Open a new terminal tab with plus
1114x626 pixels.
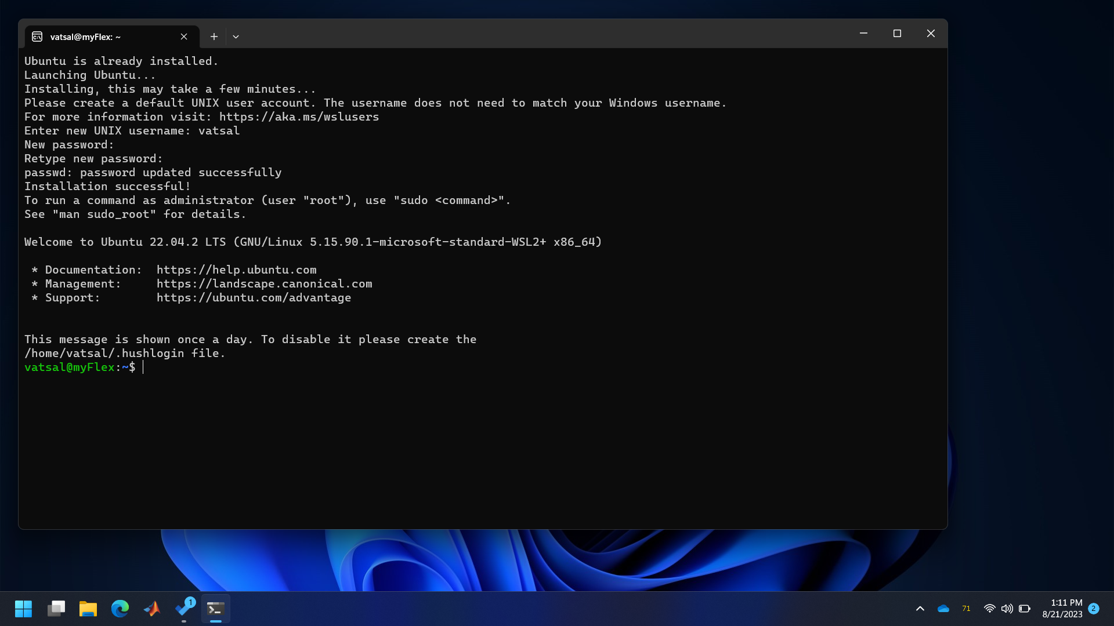214,37
